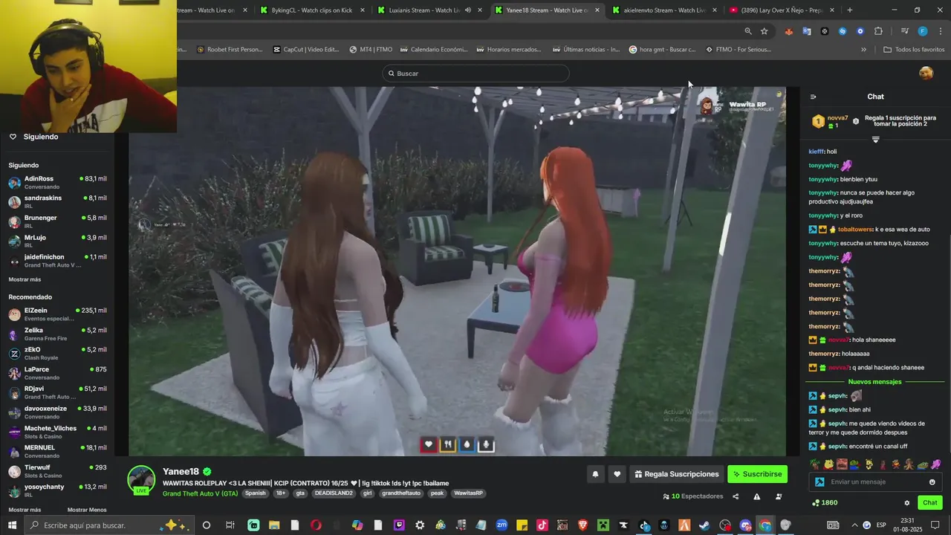
Task: Open Yanee18 streamer avatar
Action: click(141, 480)
